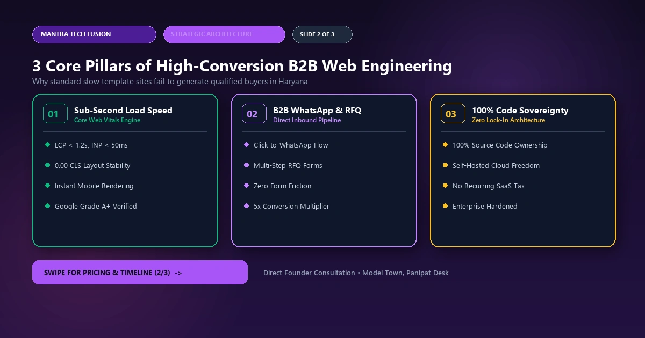Click the MANTRA TECH FUSION pill badge
645x338 pixels.
(x=94, y=34)
